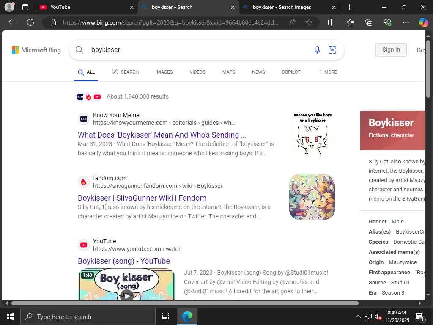Viewport: 433px width, 325px height.
Task: Go back with the browser back arrow
Action: [x=11, y=22]
